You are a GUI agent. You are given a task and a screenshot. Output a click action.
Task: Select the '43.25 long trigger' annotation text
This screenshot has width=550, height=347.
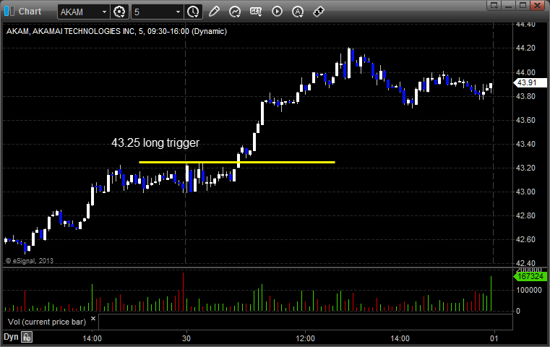155,143
